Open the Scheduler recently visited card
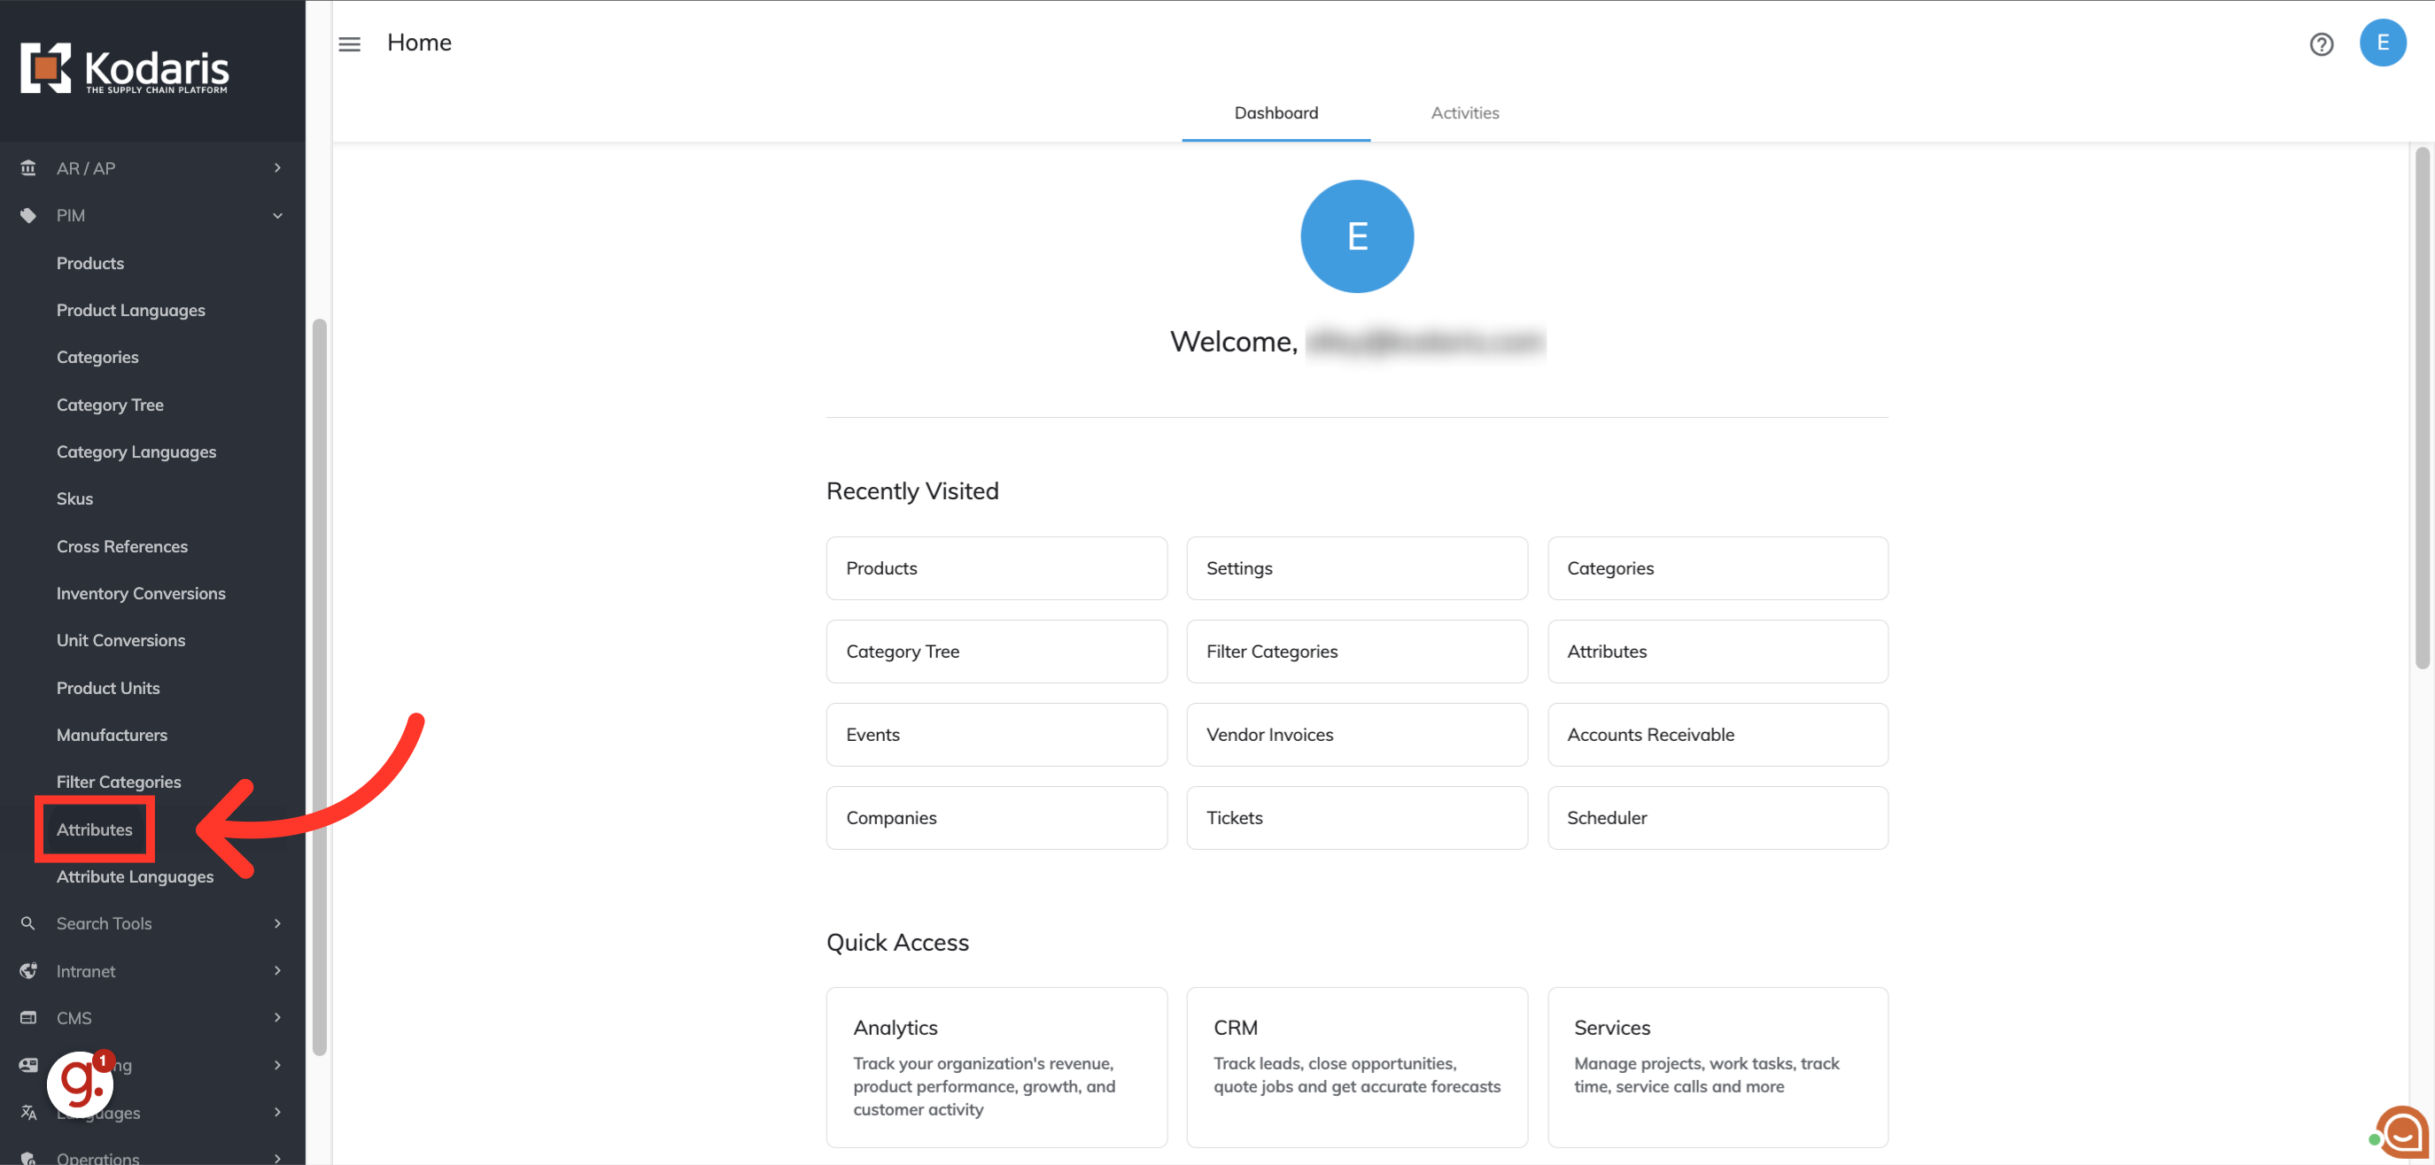Image resolution: width=2435 pixels, height=1165 pixels. pos(1717,817)
